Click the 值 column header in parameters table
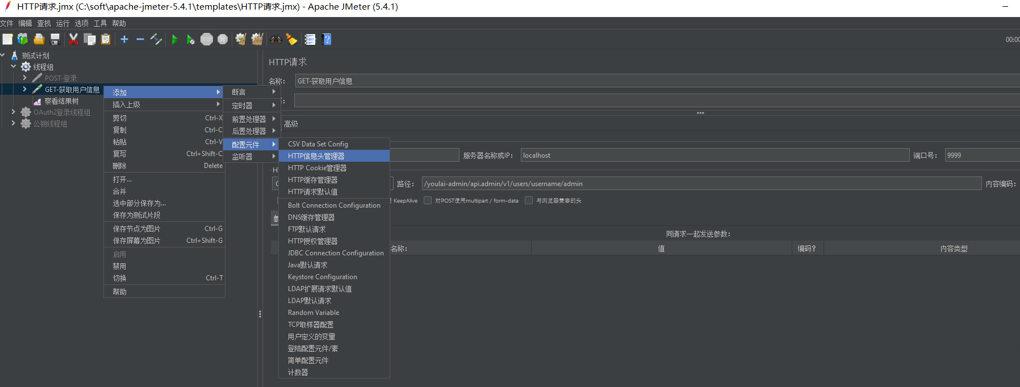The width and height of the screenshot is (1020, 387). [x=661, y=249]
